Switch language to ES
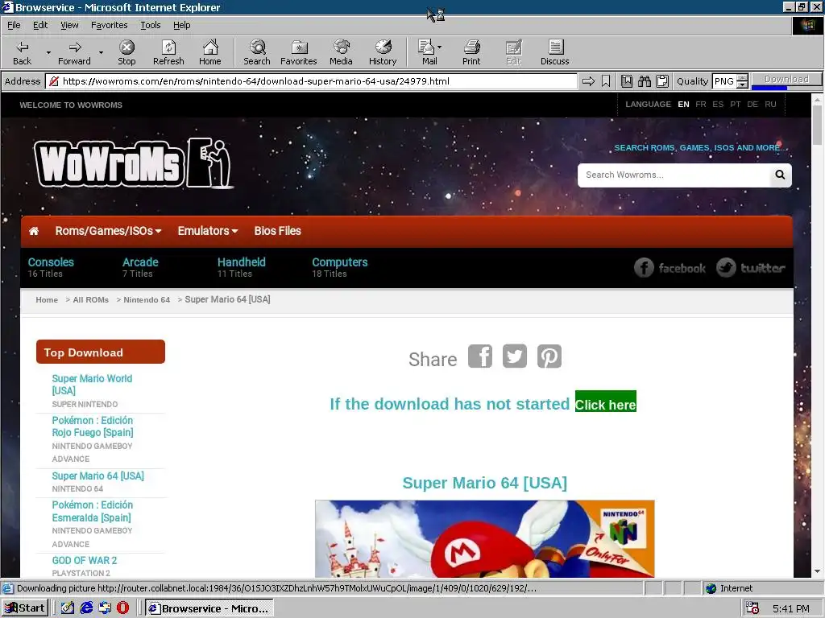Image resolution: width=825 pixels, height=618 pixels. 718,104
